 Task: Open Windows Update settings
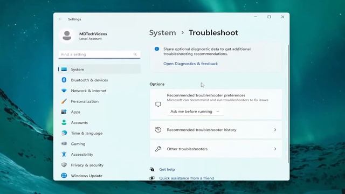99,176
